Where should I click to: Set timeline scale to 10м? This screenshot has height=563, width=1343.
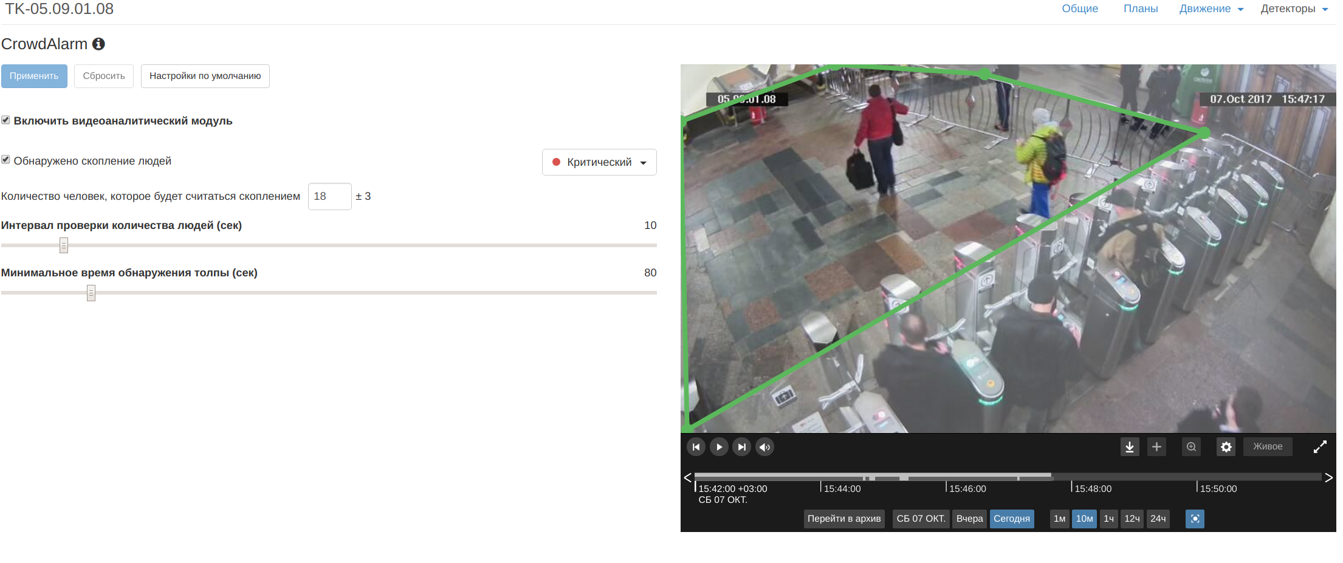(1084, 519)
